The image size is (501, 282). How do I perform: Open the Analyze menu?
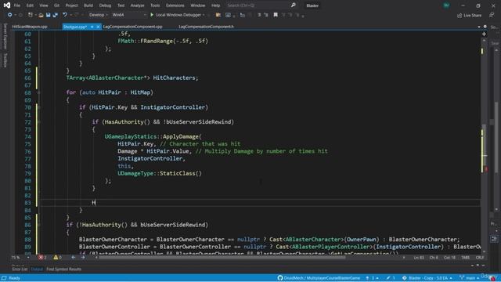pyautogui.click(x=137, y=5)
